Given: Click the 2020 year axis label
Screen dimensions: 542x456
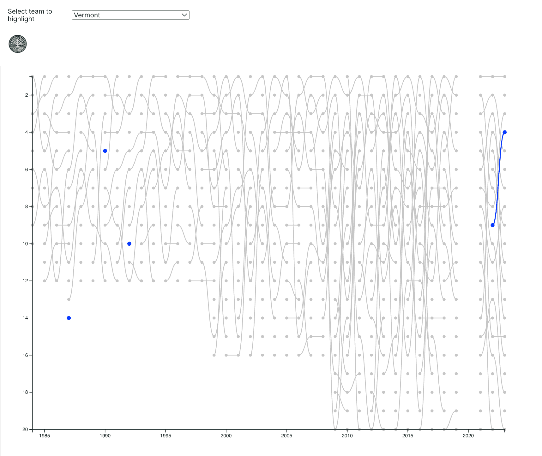Looking at the screenshot, I should click(468, 436).
